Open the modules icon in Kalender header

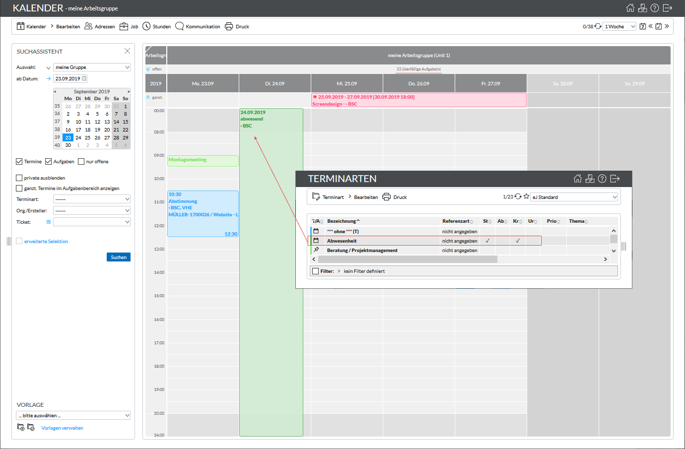click(x=642, y=8)
